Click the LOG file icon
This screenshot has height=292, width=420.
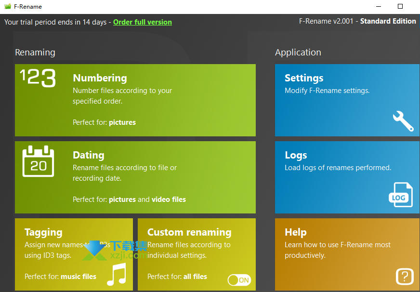pyautogui.click(x=400, y=195)
